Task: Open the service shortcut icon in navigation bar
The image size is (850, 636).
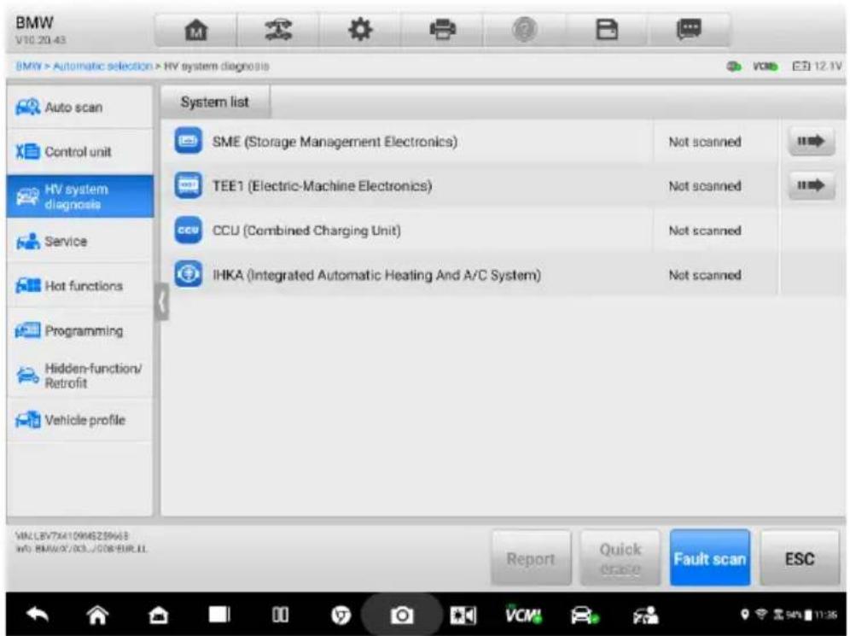Action: (645, 615)
